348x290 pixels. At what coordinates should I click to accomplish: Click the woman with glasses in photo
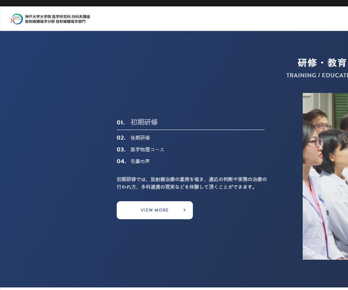pos(313,145)
